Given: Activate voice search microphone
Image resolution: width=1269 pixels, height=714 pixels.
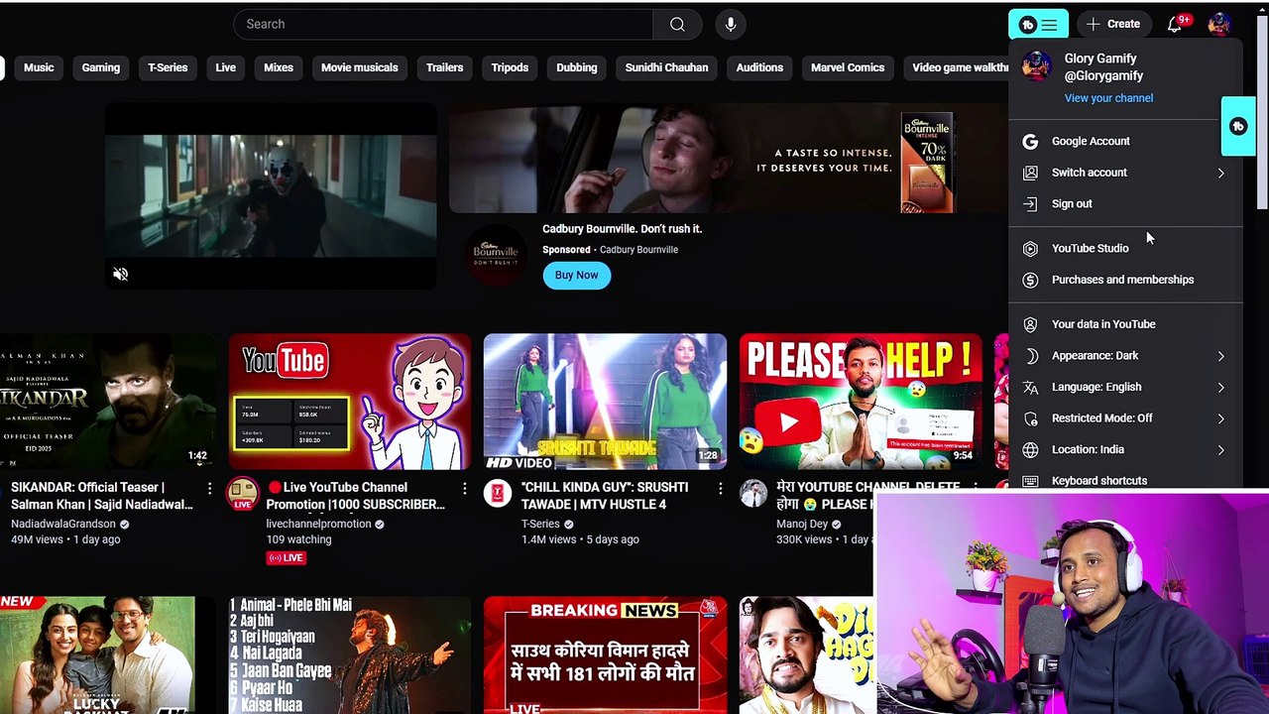Looking at the screenshot, I should 731,24.
